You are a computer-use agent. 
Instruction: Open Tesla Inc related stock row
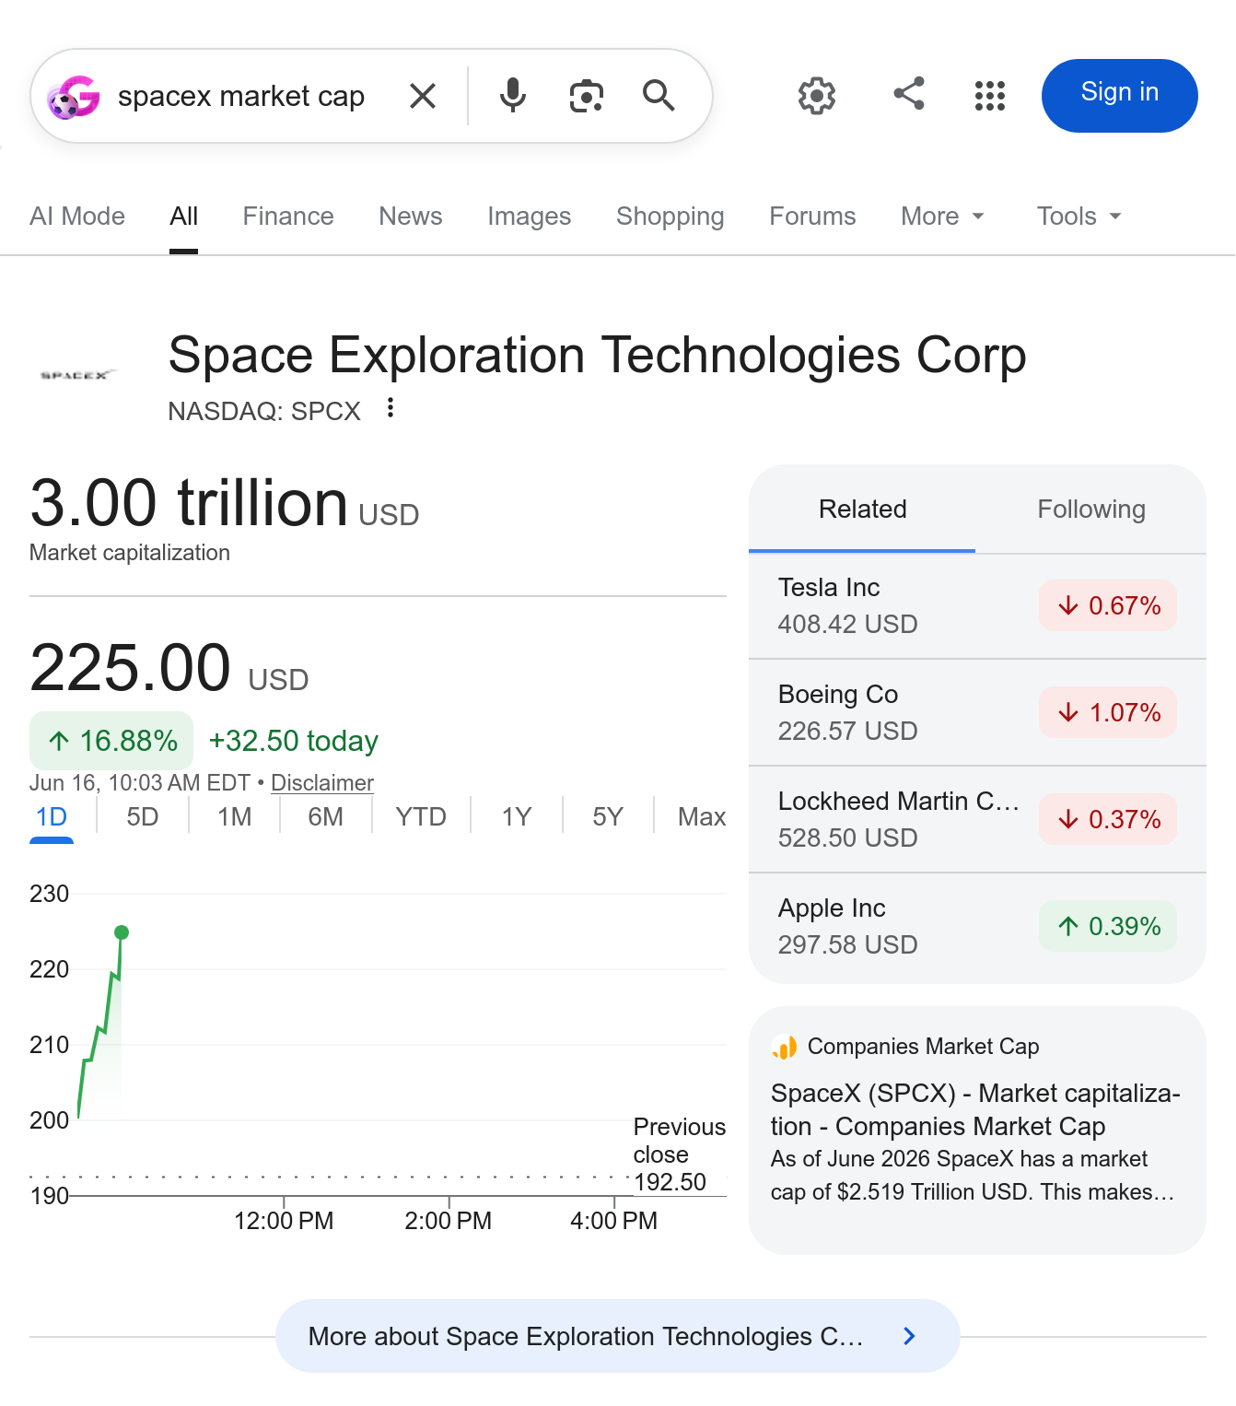click(x=977, y=606)
